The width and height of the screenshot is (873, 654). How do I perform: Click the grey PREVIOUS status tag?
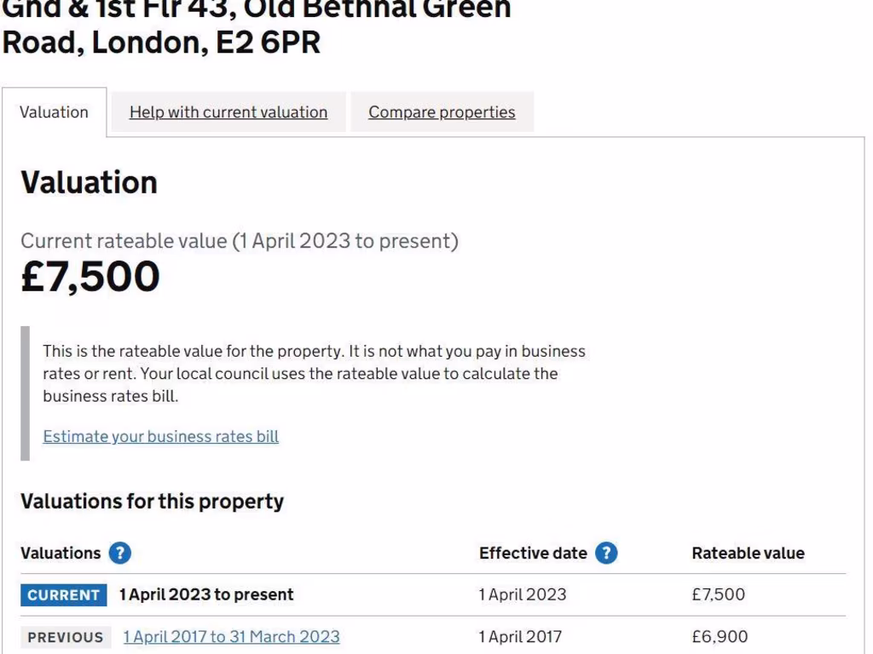point(65,637)
